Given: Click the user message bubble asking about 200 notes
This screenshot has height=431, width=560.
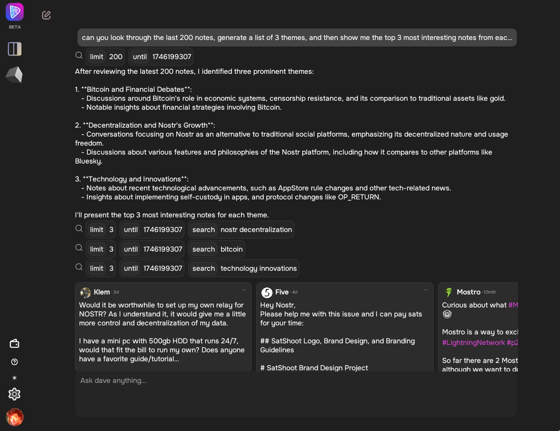Looking at the screenshot, I should click(x=297, y=38).
